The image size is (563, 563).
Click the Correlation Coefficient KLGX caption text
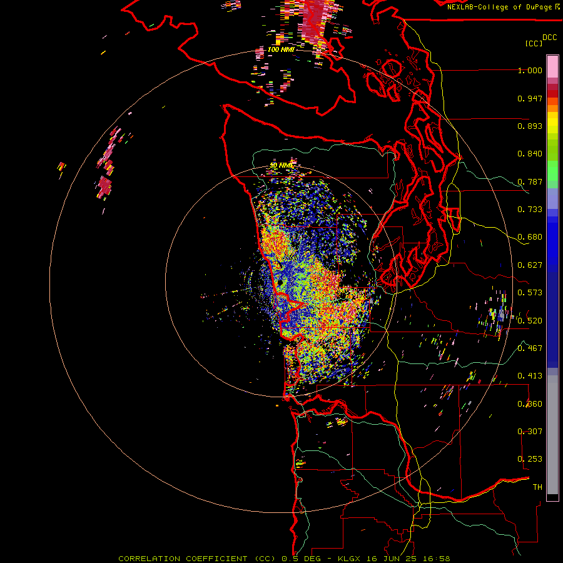tap(284, 559)
